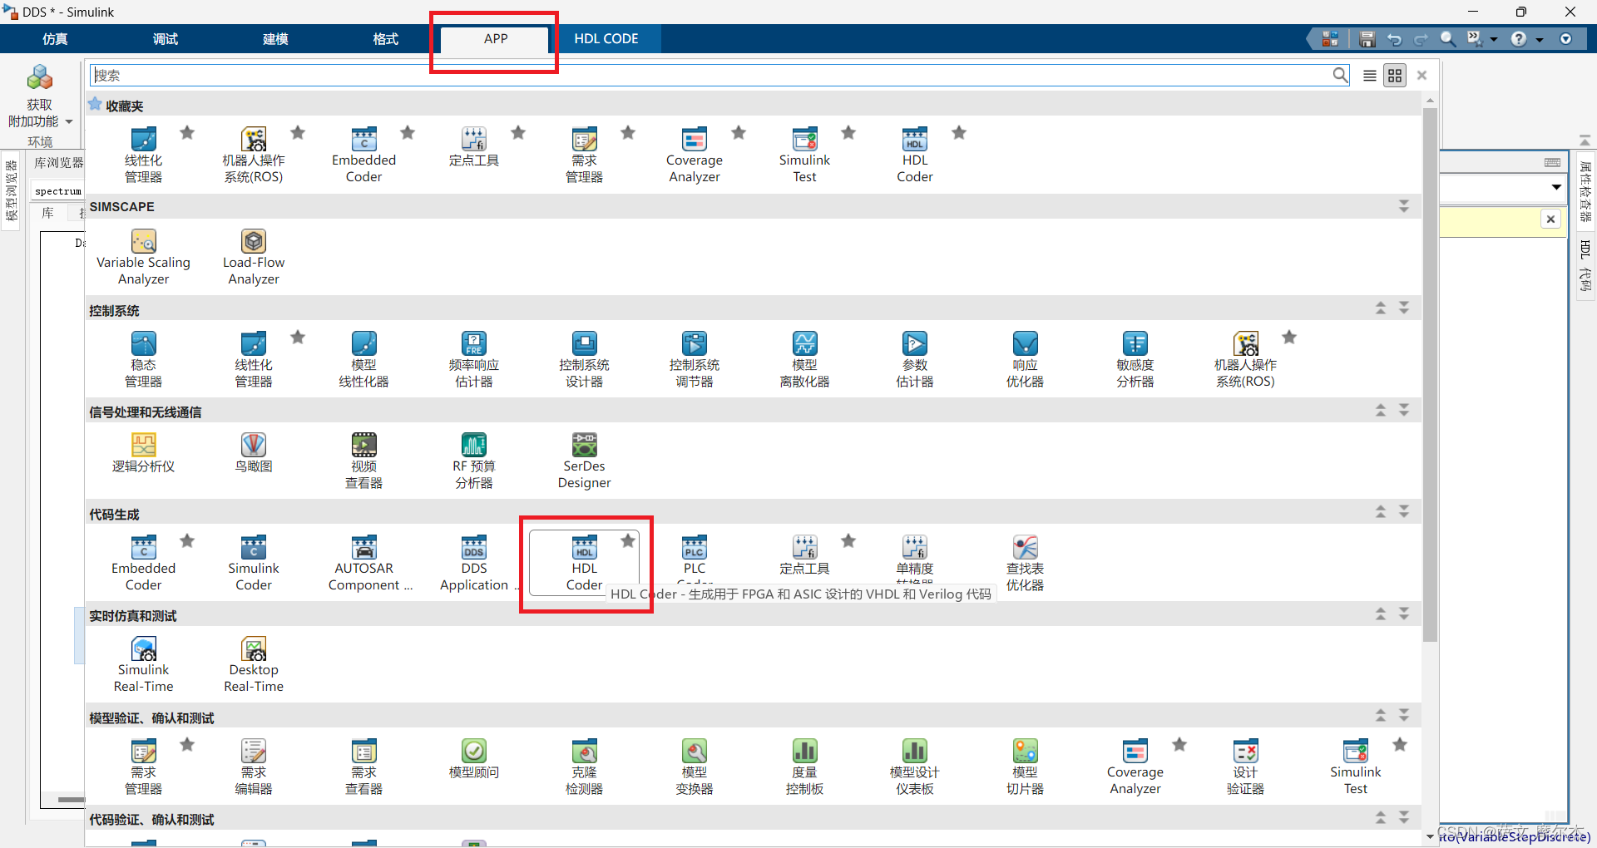Open SerDes Designer app
1597x848 pixels.
pos(584,461)
